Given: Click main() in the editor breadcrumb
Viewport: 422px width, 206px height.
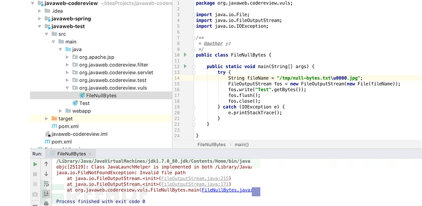Looking at the screenshot, I should tap(242, 145).
